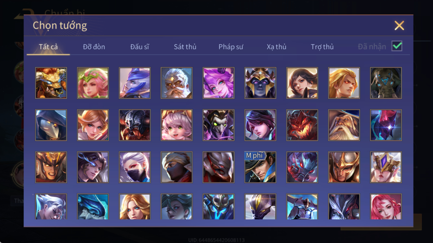Viewport: 433px width, 243px height.
Task: Choose the red lava demon hero portrait
Action: click(x=302, y=125)
